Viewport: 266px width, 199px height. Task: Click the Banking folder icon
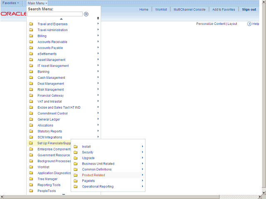pyautogui.click(x=31, y=72)
